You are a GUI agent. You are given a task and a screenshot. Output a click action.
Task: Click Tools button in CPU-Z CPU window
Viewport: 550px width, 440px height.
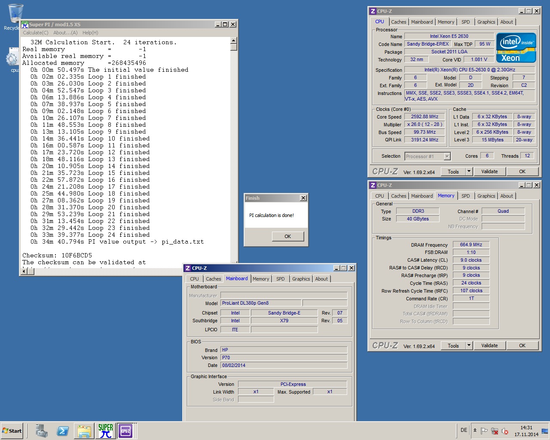point(453,171)
